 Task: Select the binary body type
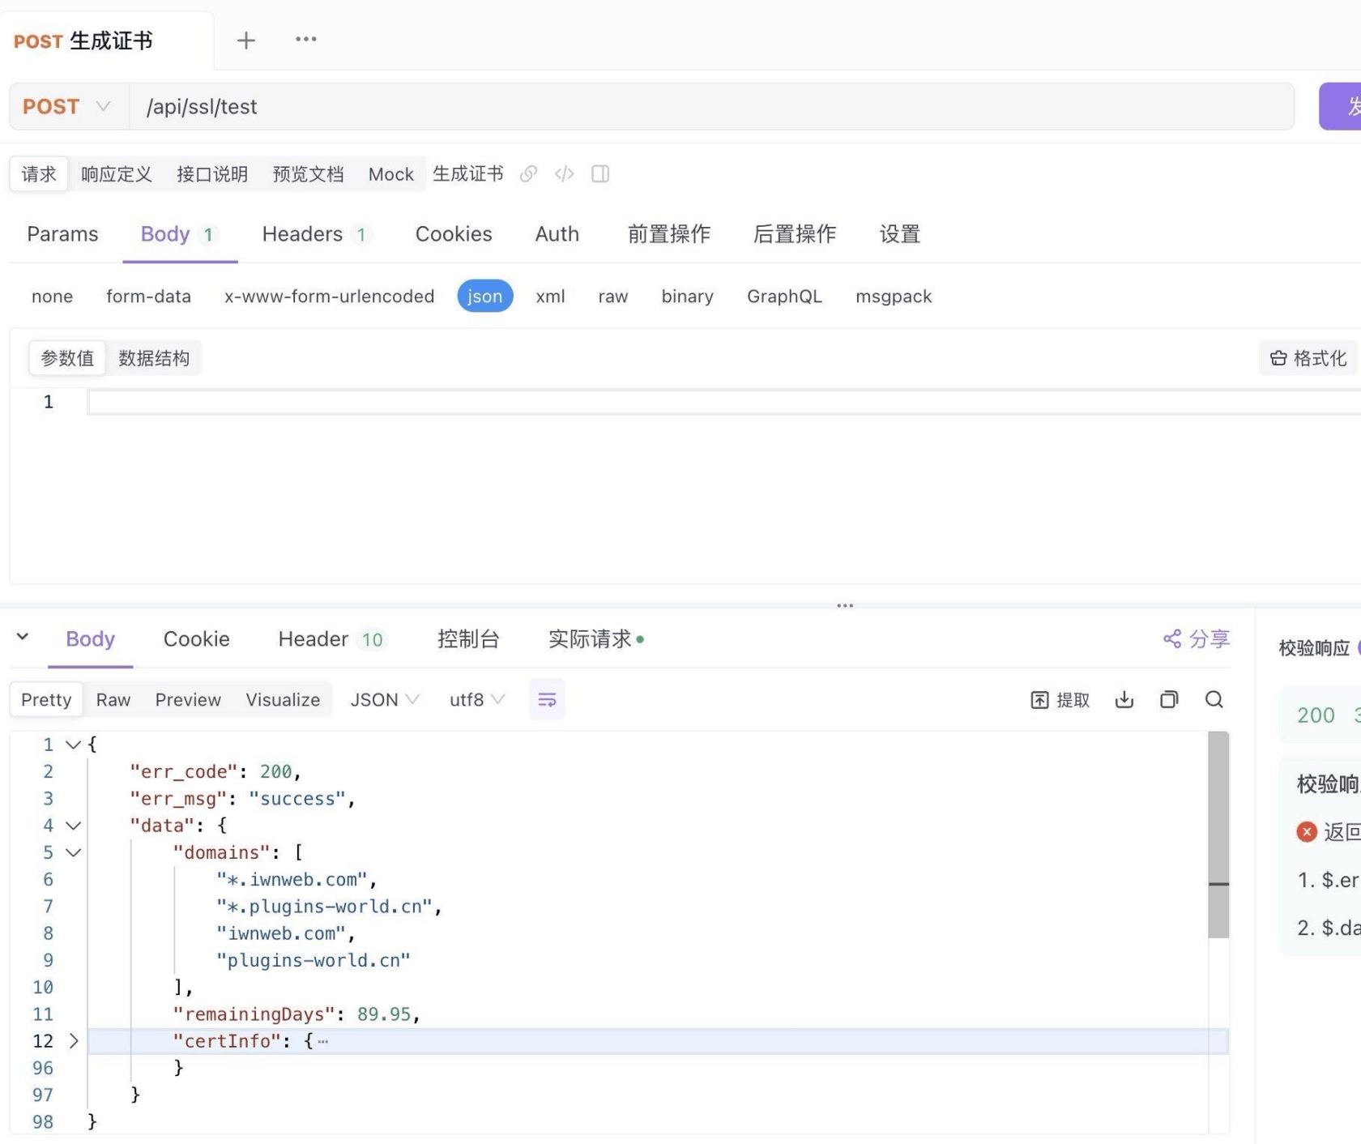tap(687, 297)
